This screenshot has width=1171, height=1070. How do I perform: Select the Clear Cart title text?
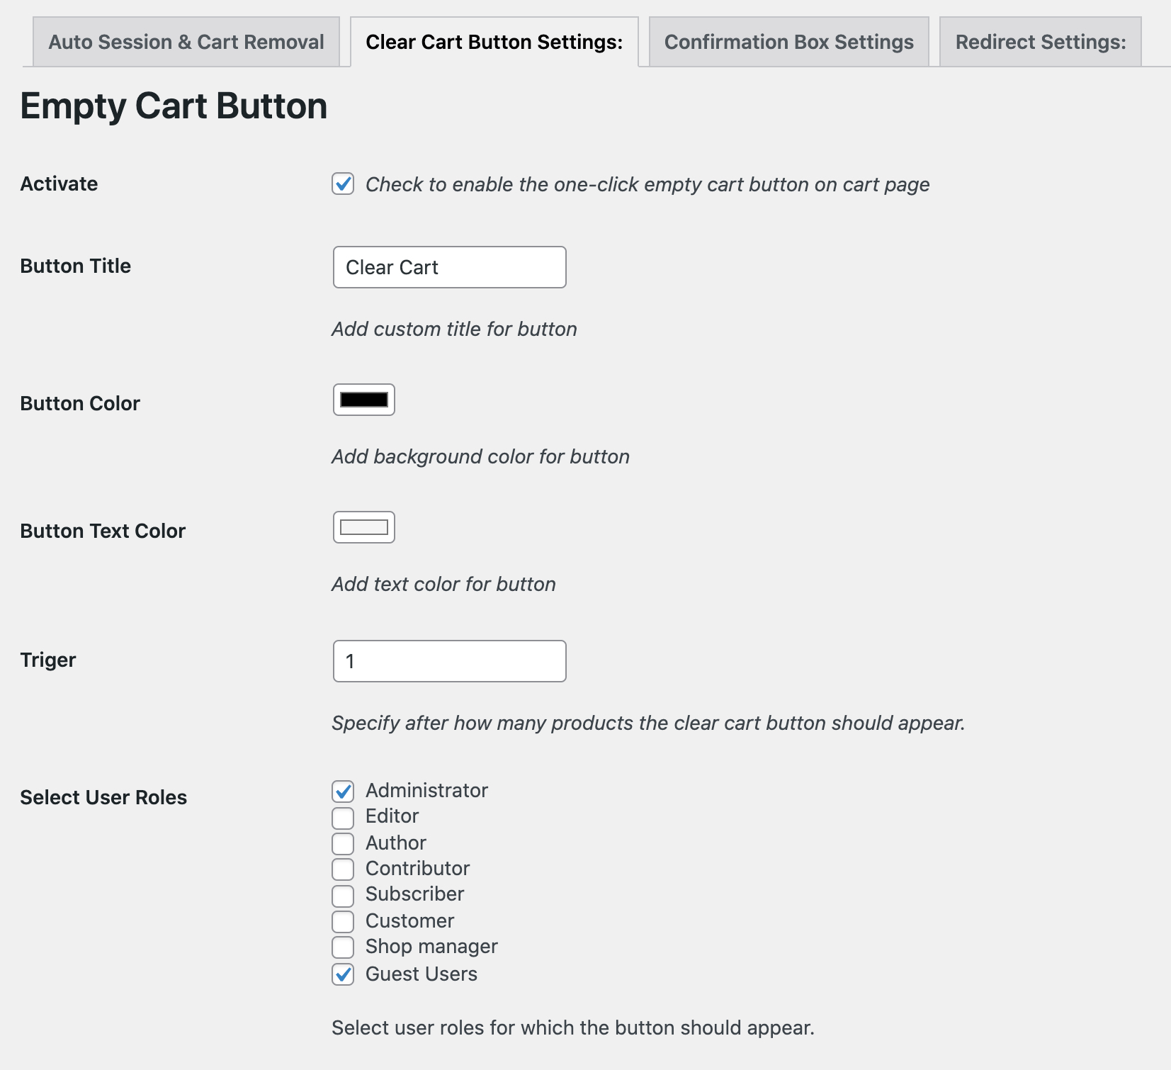point(392,267)
